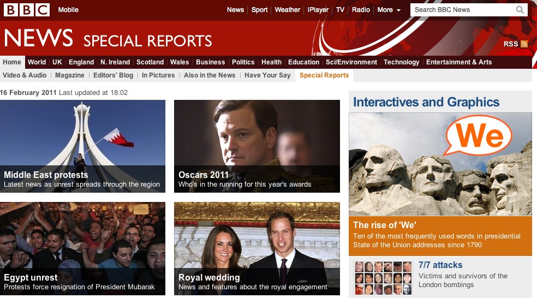Click 7/7 attacks victims face grid thumbnail
This screenshot has width=537, height=298.
382,278
